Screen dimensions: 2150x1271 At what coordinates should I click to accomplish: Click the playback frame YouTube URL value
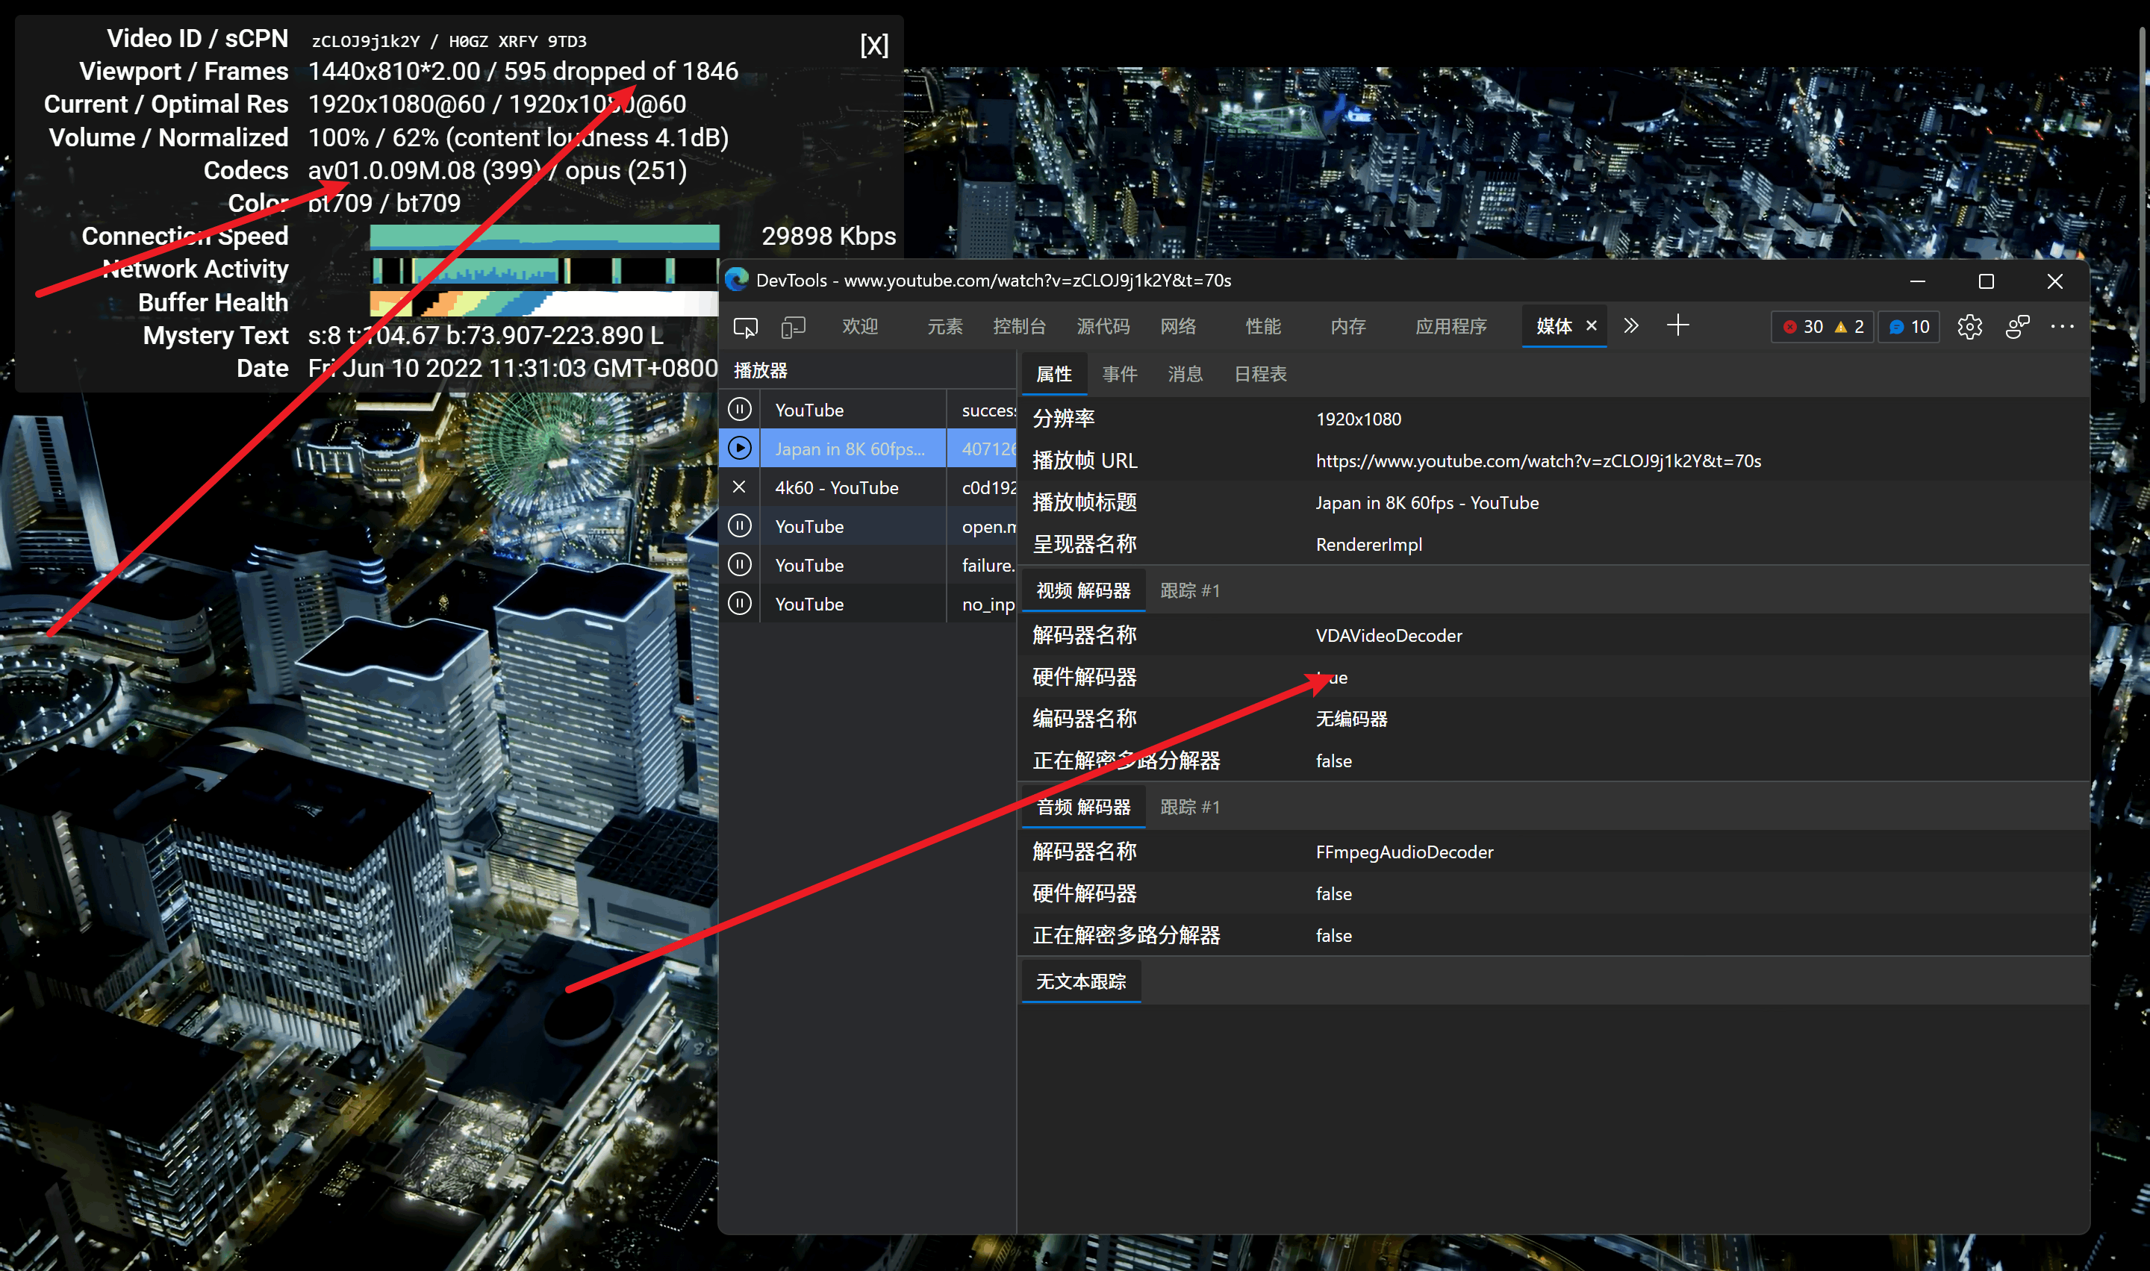pos(1538,460)
